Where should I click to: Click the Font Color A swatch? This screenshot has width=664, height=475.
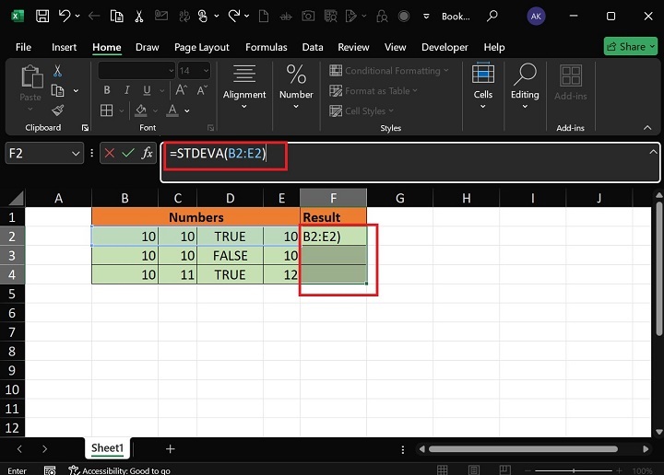point(172,110)
